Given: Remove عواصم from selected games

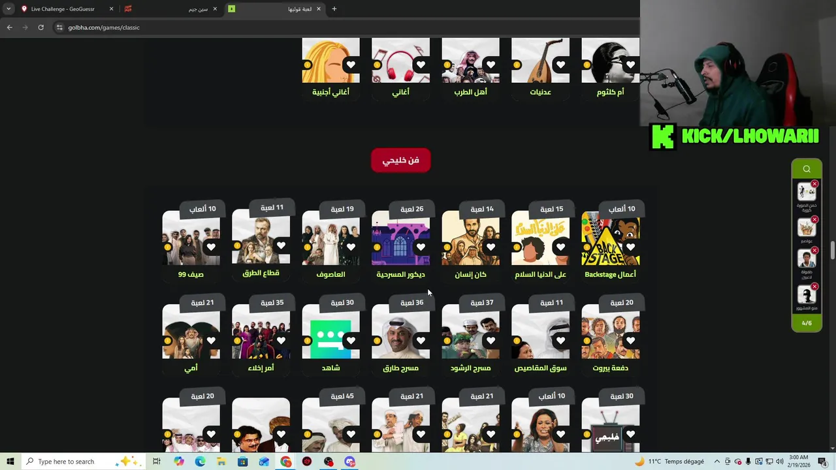Looking at the screenshot, I should coord(814,220).
